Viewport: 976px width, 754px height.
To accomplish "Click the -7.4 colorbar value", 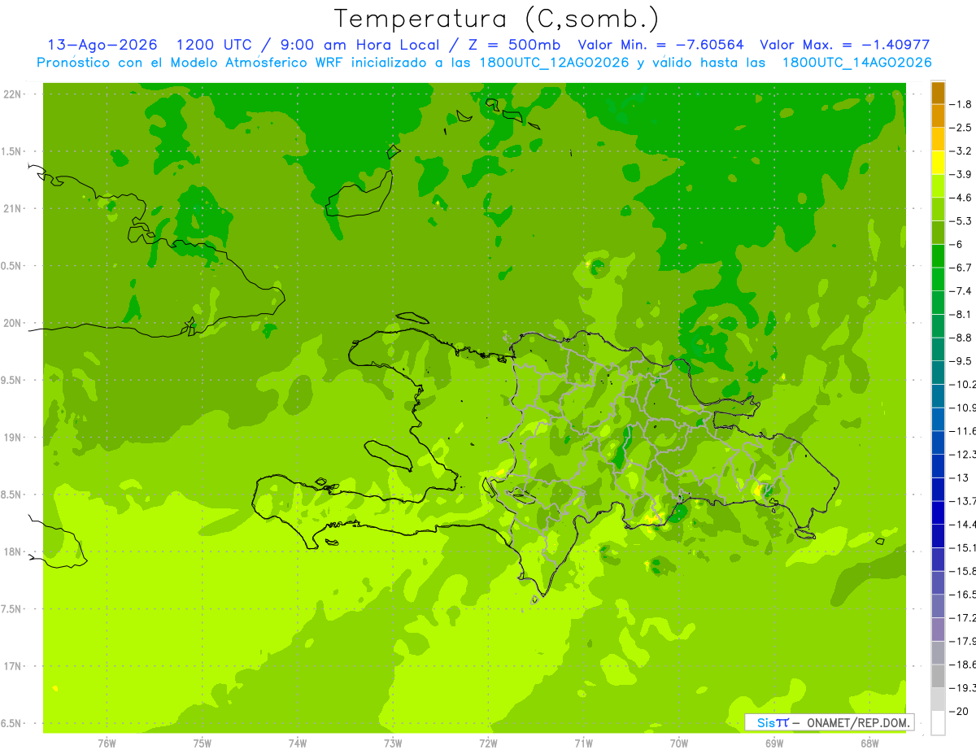I will 961,291.
